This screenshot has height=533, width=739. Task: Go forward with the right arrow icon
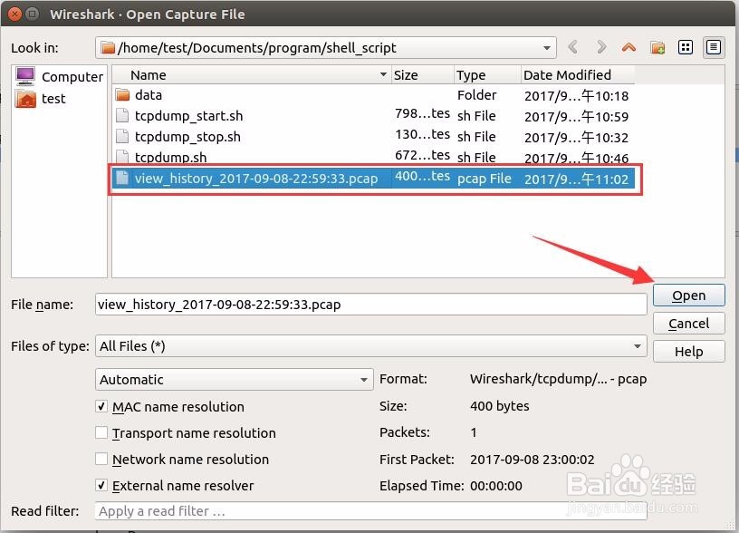click(x=601, y=47)
